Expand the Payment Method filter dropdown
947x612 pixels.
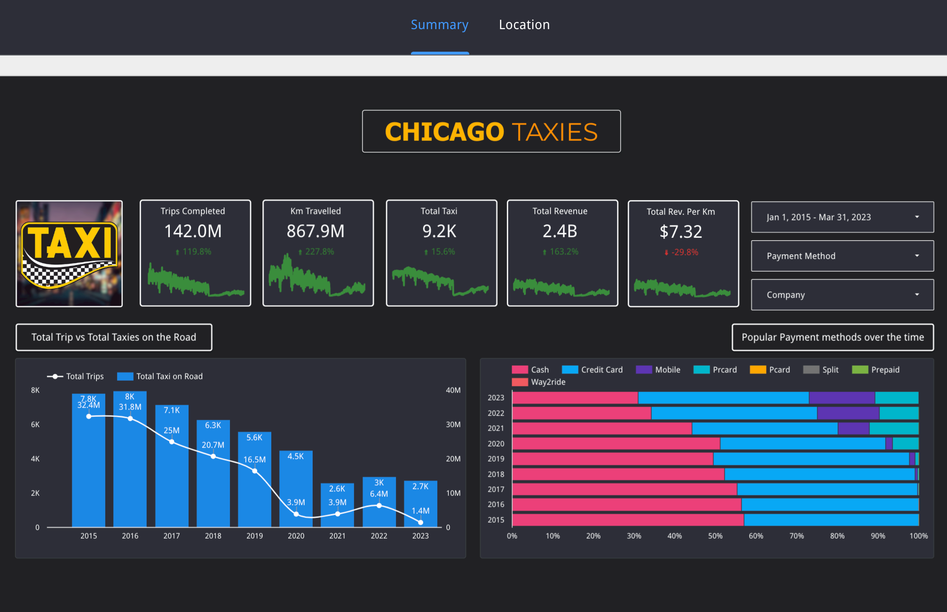click(x=842, y=256)
